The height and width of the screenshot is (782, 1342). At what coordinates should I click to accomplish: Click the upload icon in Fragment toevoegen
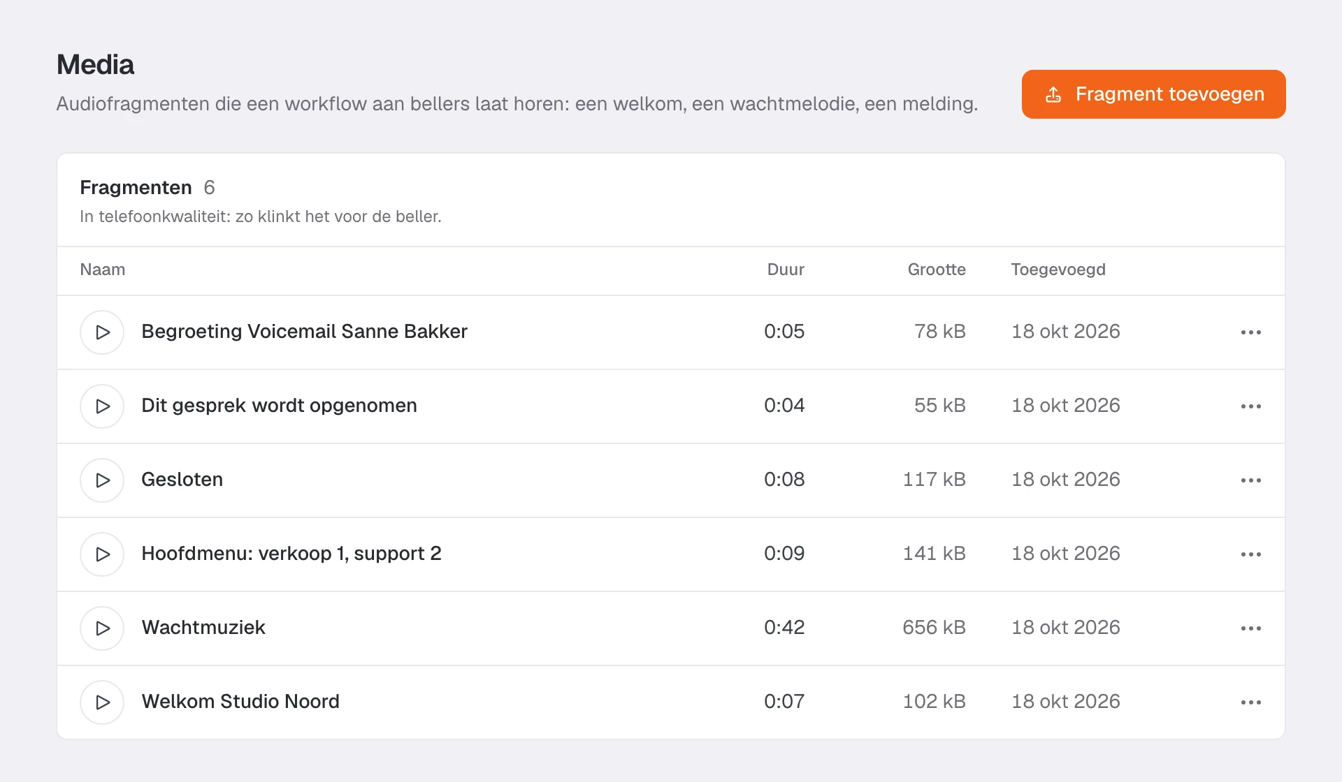pos(1053,94)
